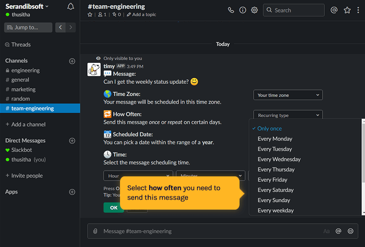Screen dimensions: 365x247
Task: Add a new channel plus icon beside Channels
Action: click(72, 61)
